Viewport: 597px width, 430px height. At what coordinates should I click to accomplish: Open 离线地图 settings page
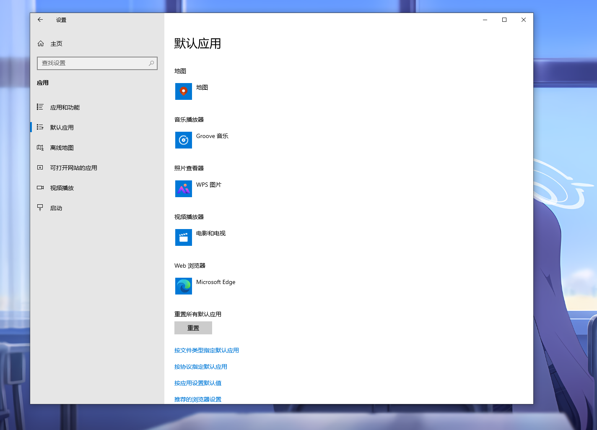[x=97, y=148]
